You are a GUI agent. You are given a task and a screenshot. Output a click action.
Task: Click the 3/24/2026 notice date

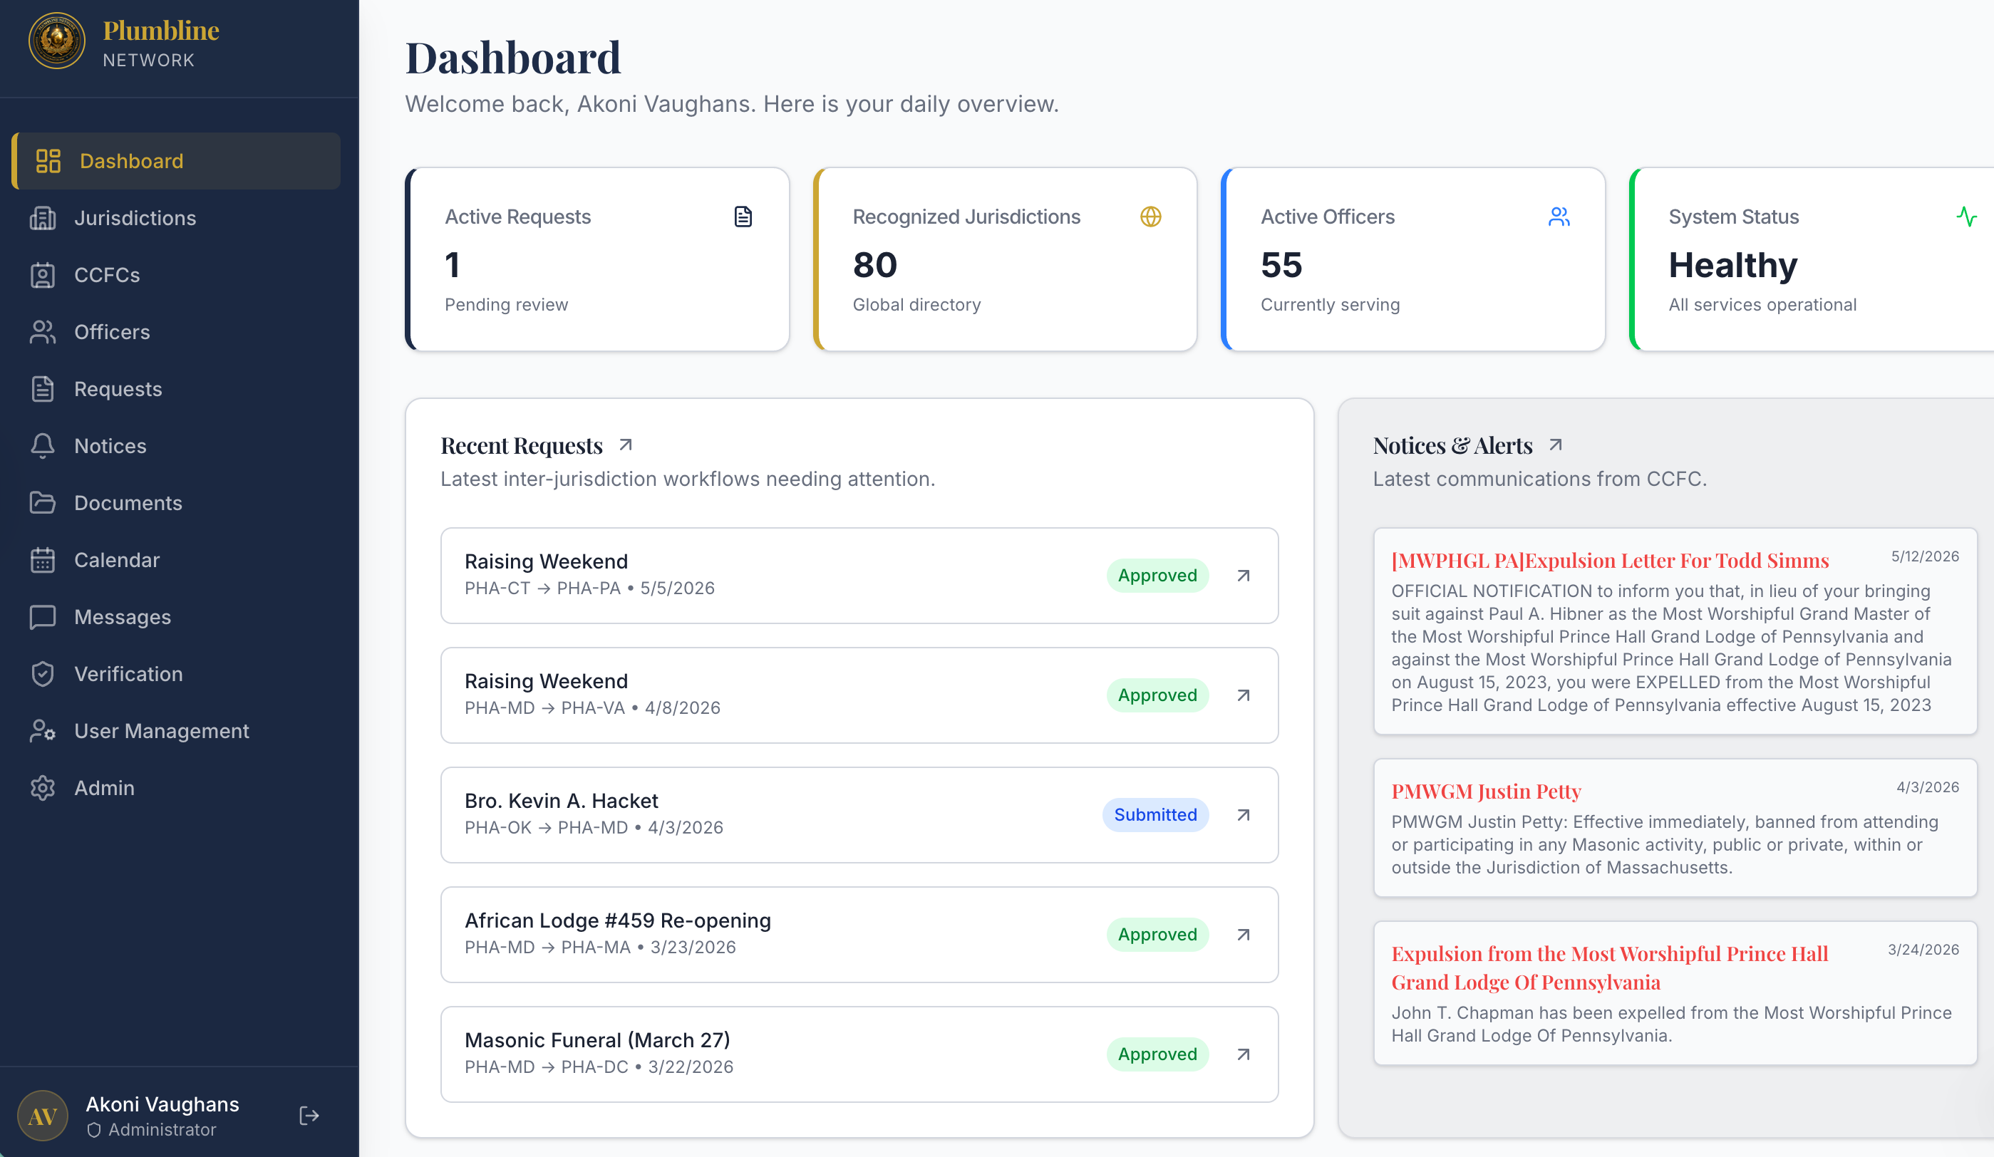(x=1923, y=950)
